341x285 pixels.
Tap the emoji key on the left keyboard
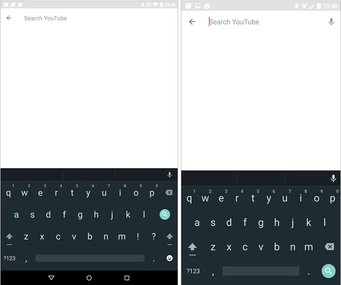[x=169, y=258]
